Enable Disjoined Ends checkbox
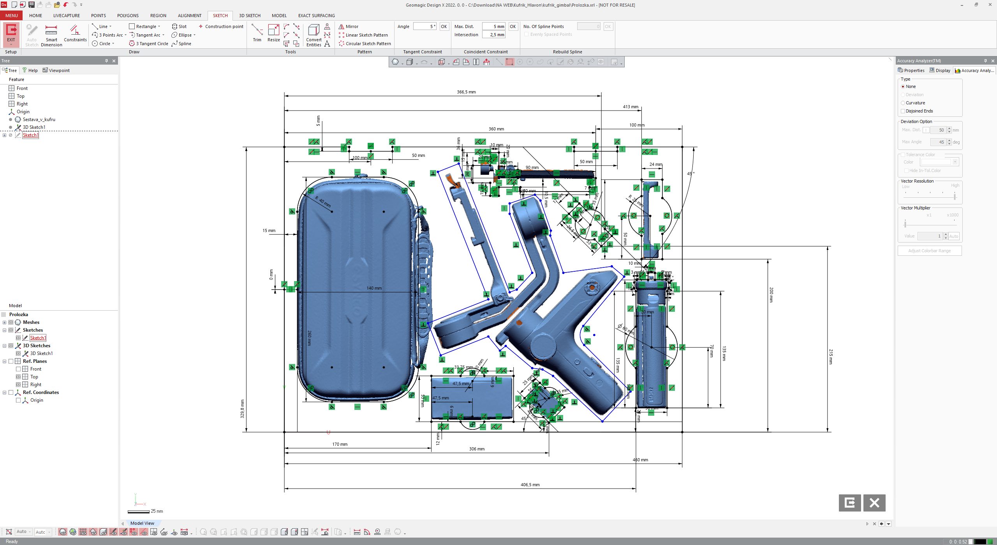This screenshot has width=997, height=545. coord(903,111)
